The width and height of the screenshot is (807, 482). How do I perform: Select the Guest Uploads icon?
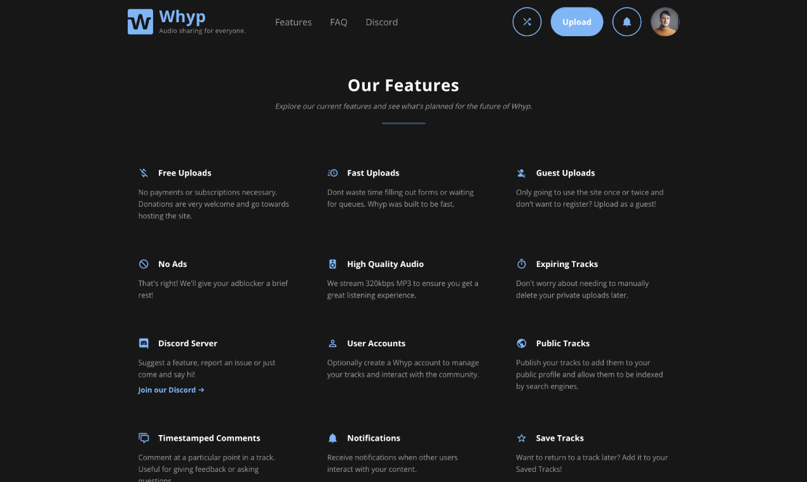click(x=521, y=173)
